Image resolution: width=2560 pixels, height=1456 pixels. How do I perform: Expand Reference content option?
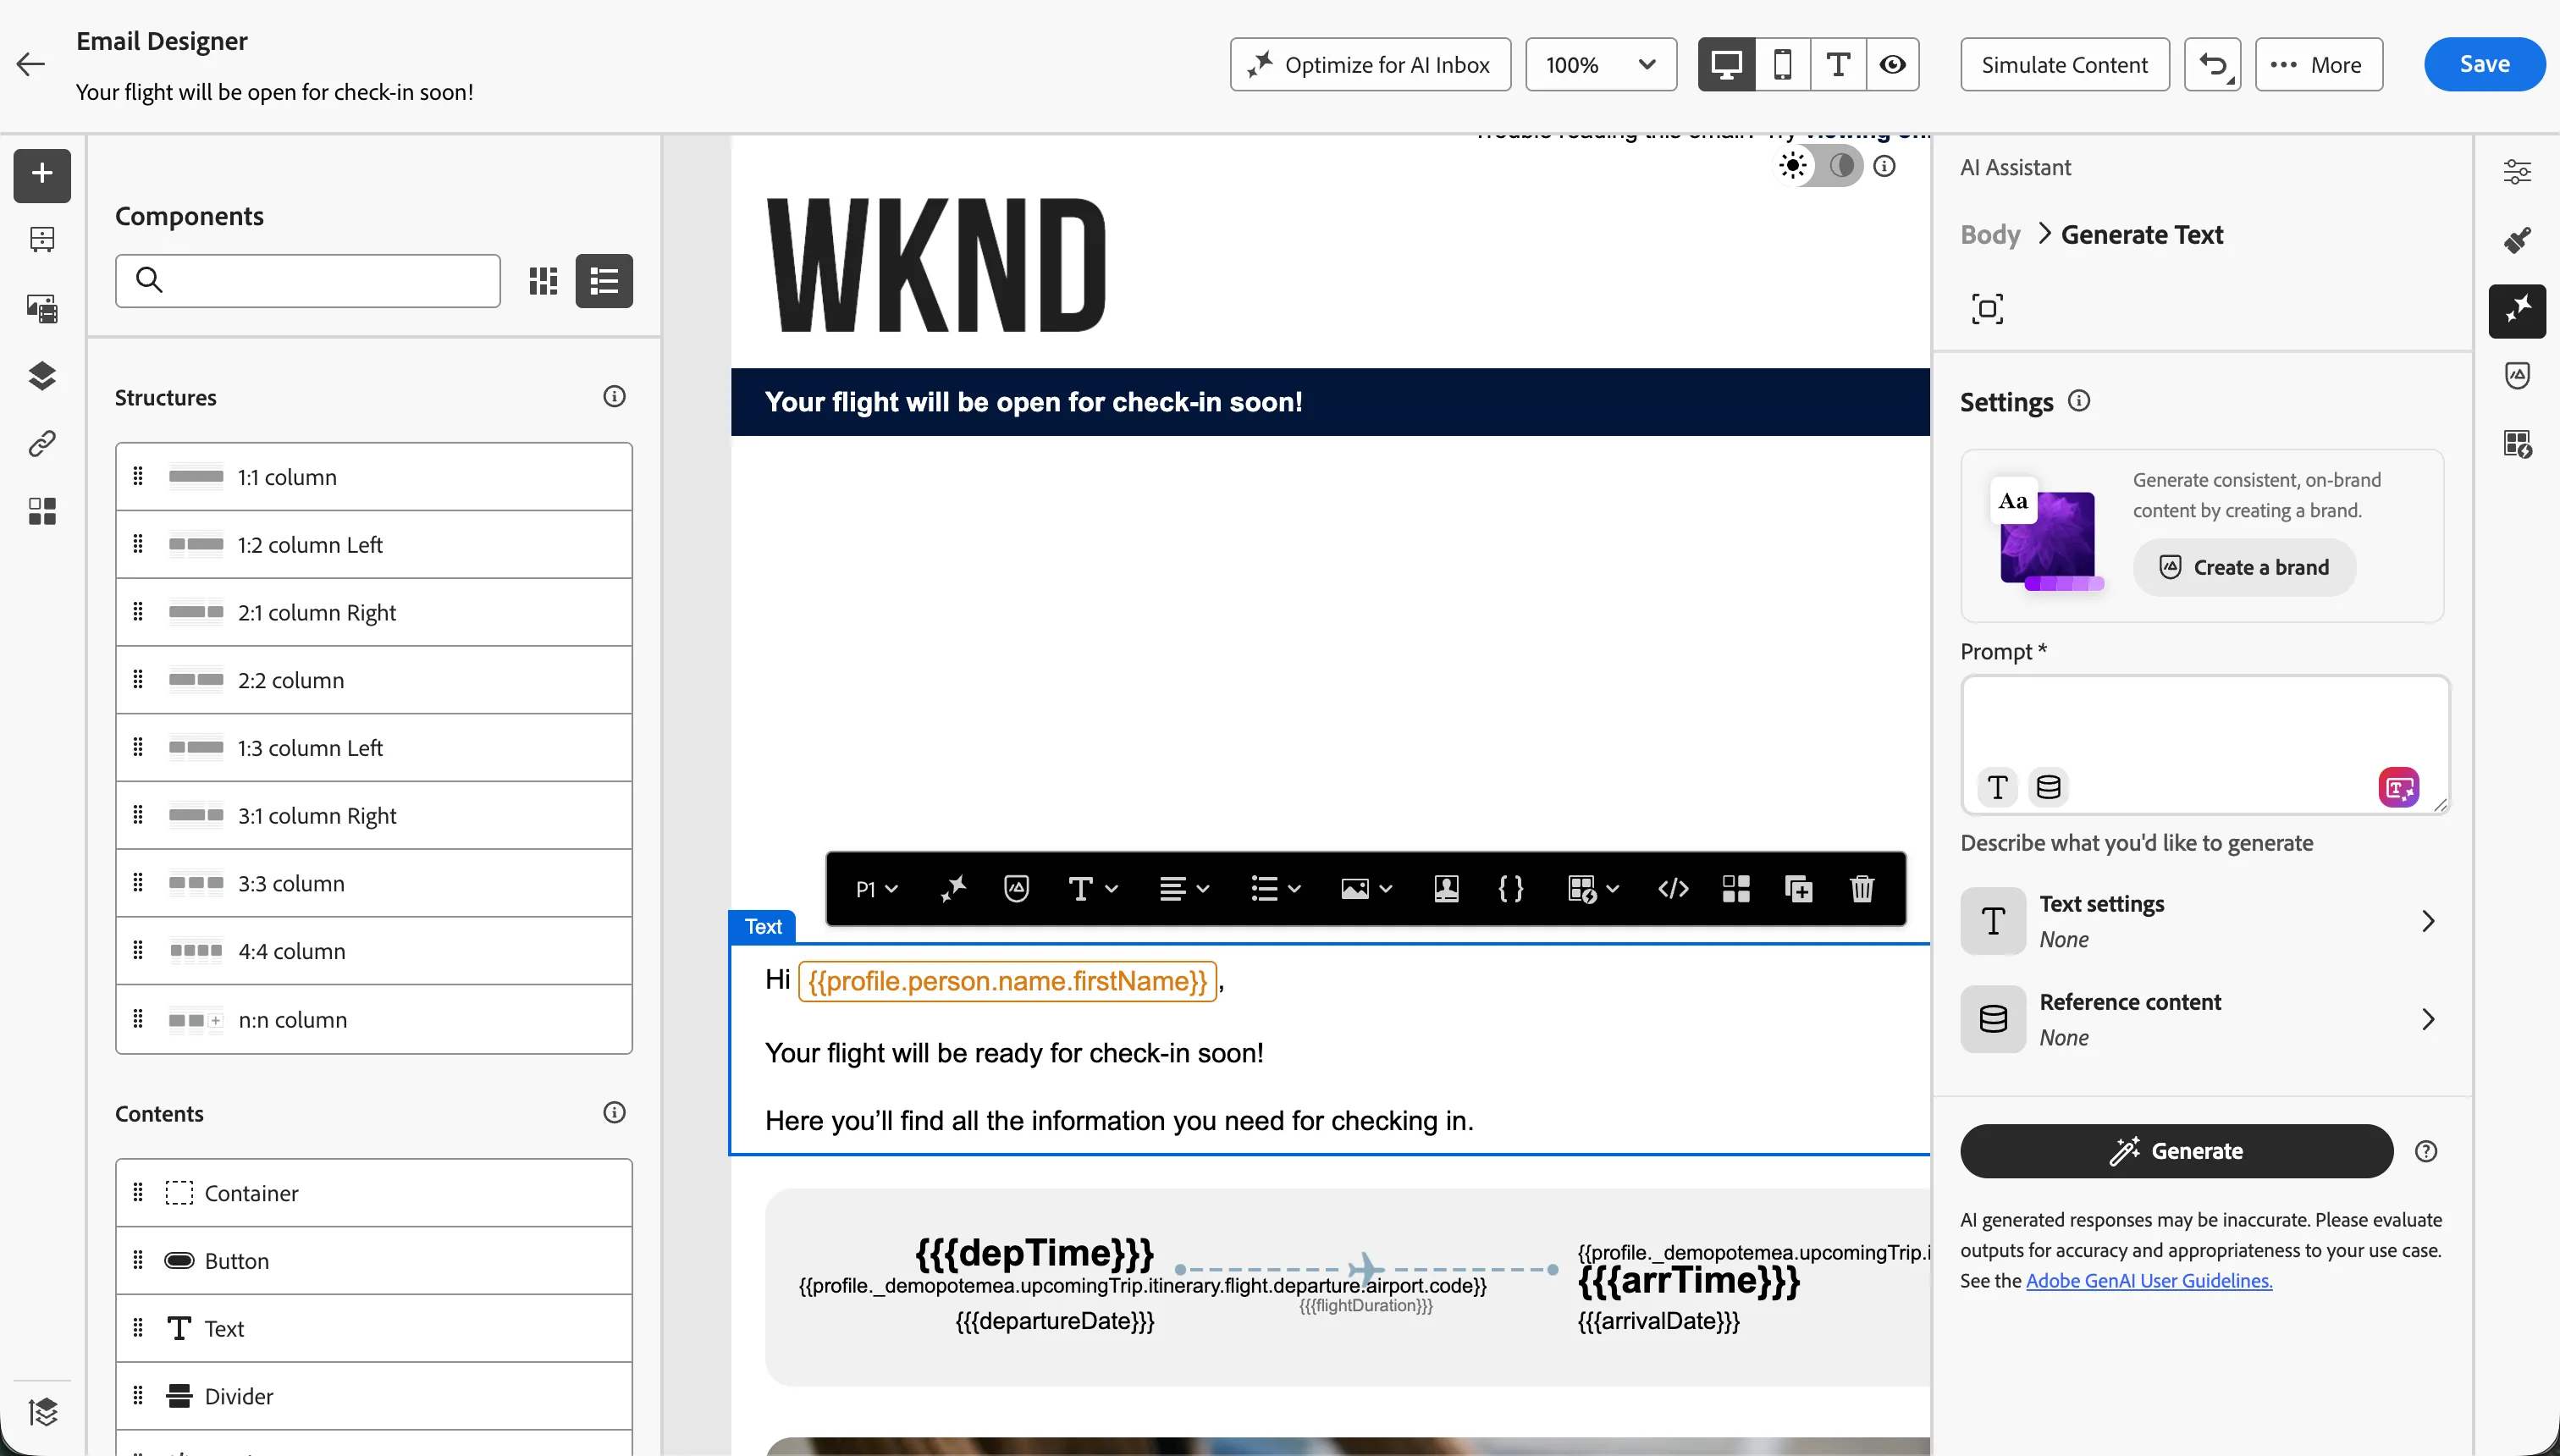(x=2204, y=1019)
